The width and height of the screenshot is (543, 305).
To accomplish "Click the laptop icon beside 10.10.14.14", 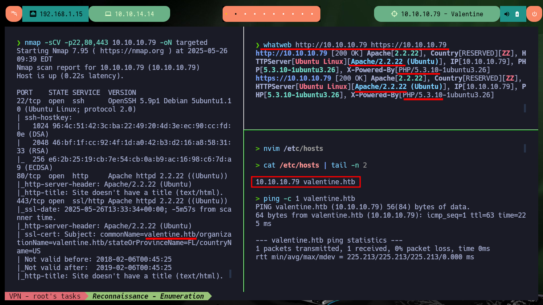I will click(x=108, y=14).
